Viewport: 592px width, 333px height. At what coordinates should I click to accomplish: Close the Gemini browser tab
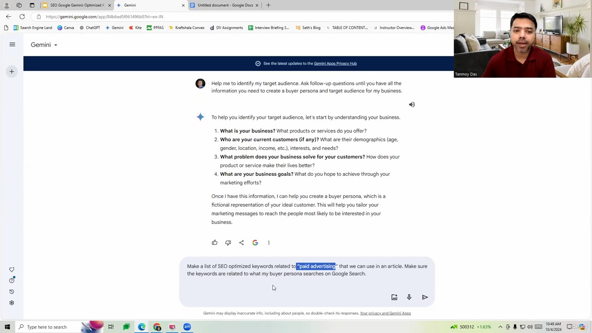tap(183, 5)
